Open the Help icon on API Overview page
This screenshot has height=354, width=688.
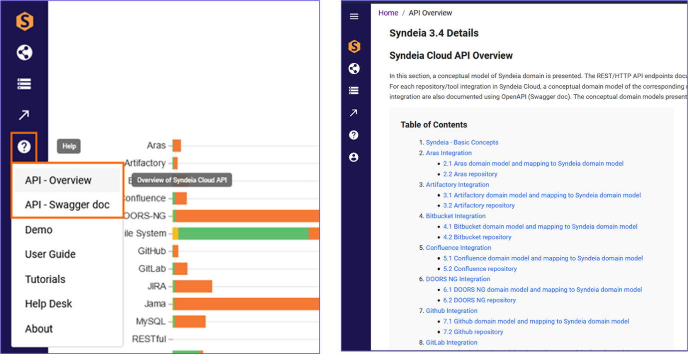tap(354, 135)
